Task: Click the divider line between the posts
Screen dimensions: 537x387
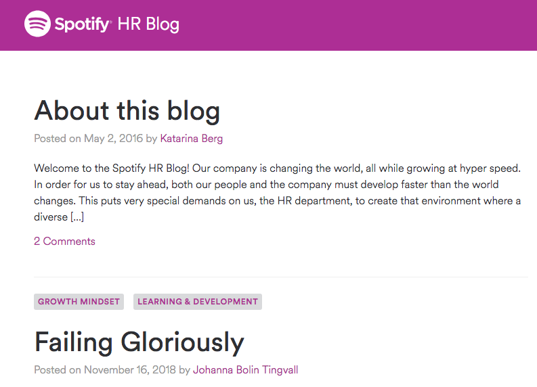Action: 281,277
